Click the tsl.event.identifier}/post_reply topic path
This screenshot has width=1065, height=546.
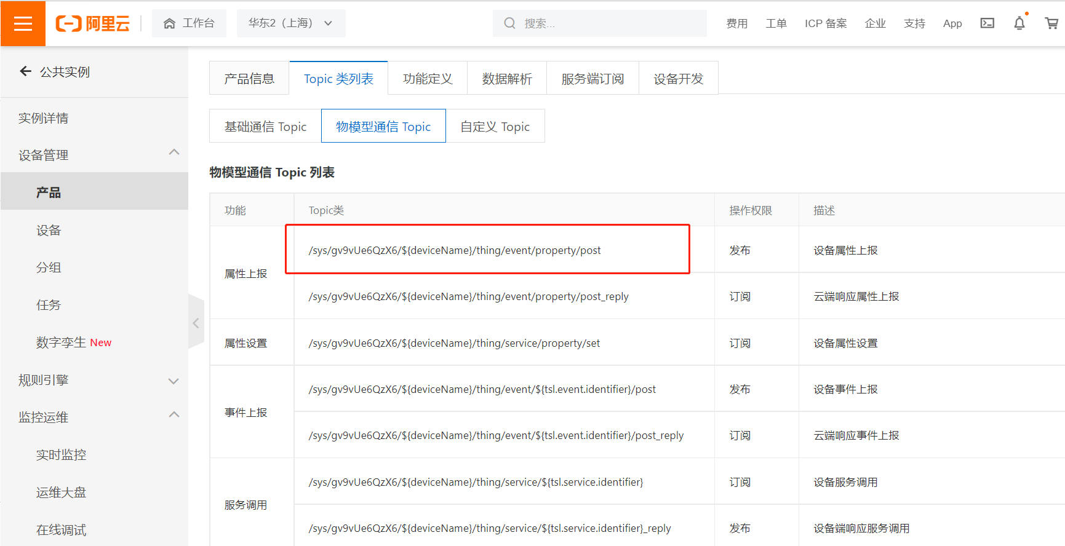496,435
